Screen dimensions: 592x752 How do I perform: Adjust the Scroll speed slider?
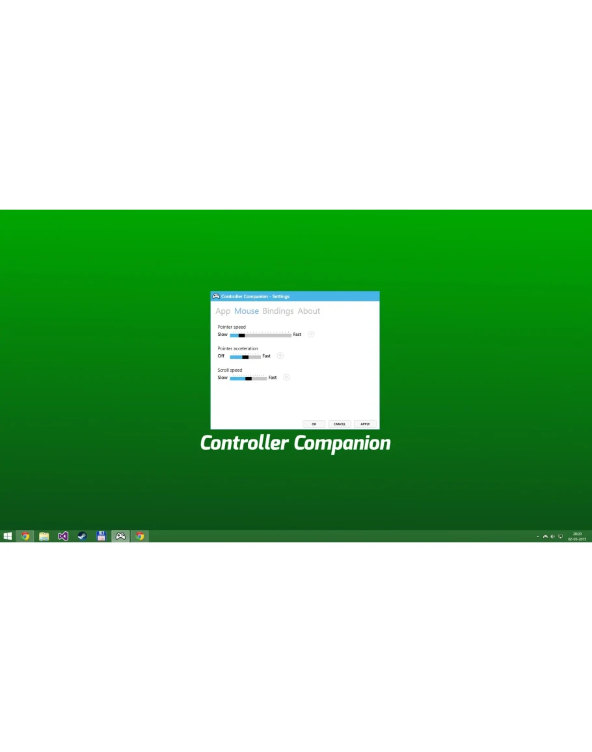tap(249, 378)
